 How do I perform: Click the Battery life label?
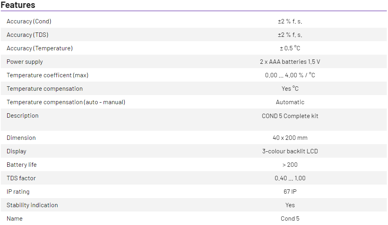[21, 165]
